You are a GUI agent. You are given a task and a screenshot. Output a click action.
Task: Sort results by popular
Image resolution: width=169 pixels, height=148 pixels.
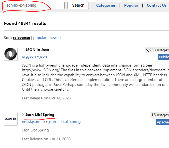click(x=40, y=38)
